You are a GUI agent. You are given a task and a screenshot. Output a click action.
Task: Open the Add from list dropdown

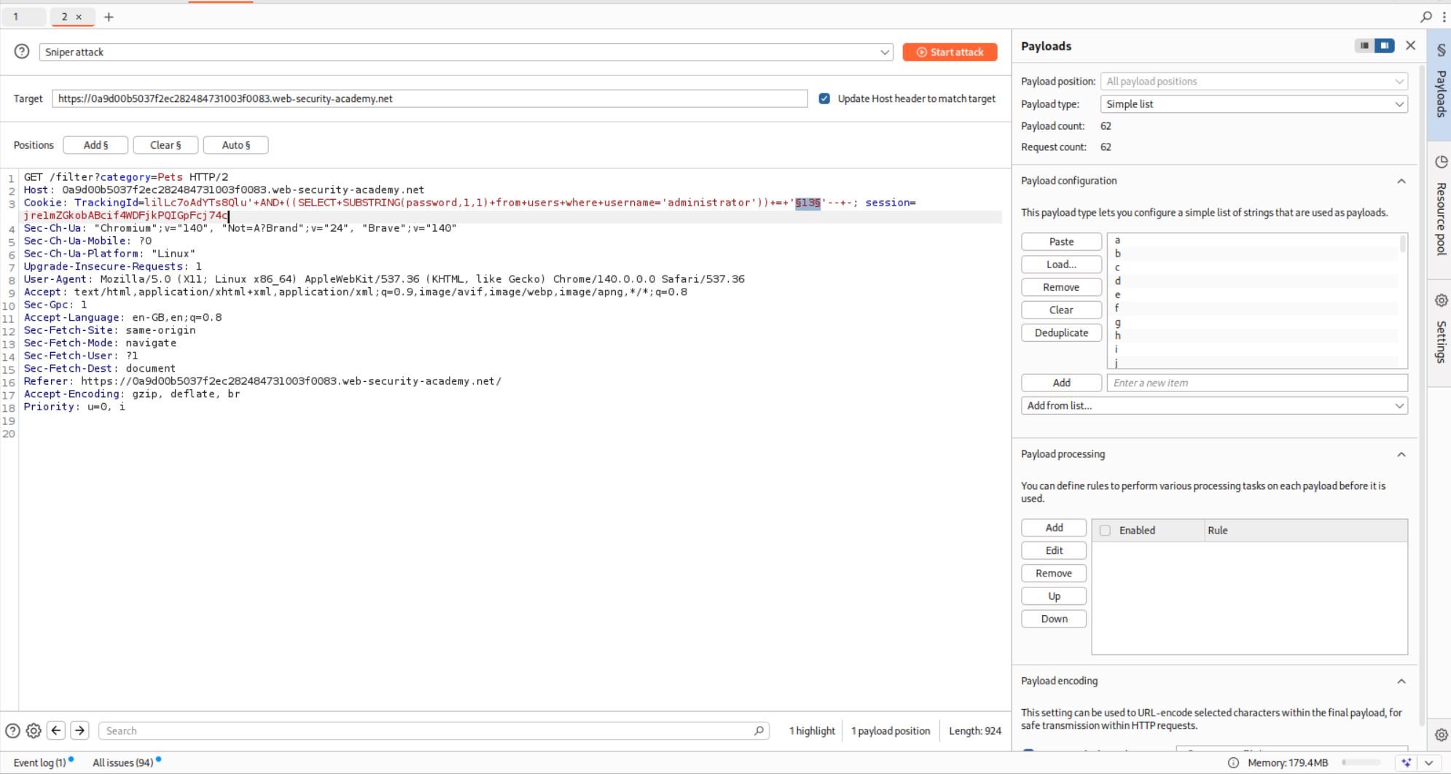pos(1399,406)
